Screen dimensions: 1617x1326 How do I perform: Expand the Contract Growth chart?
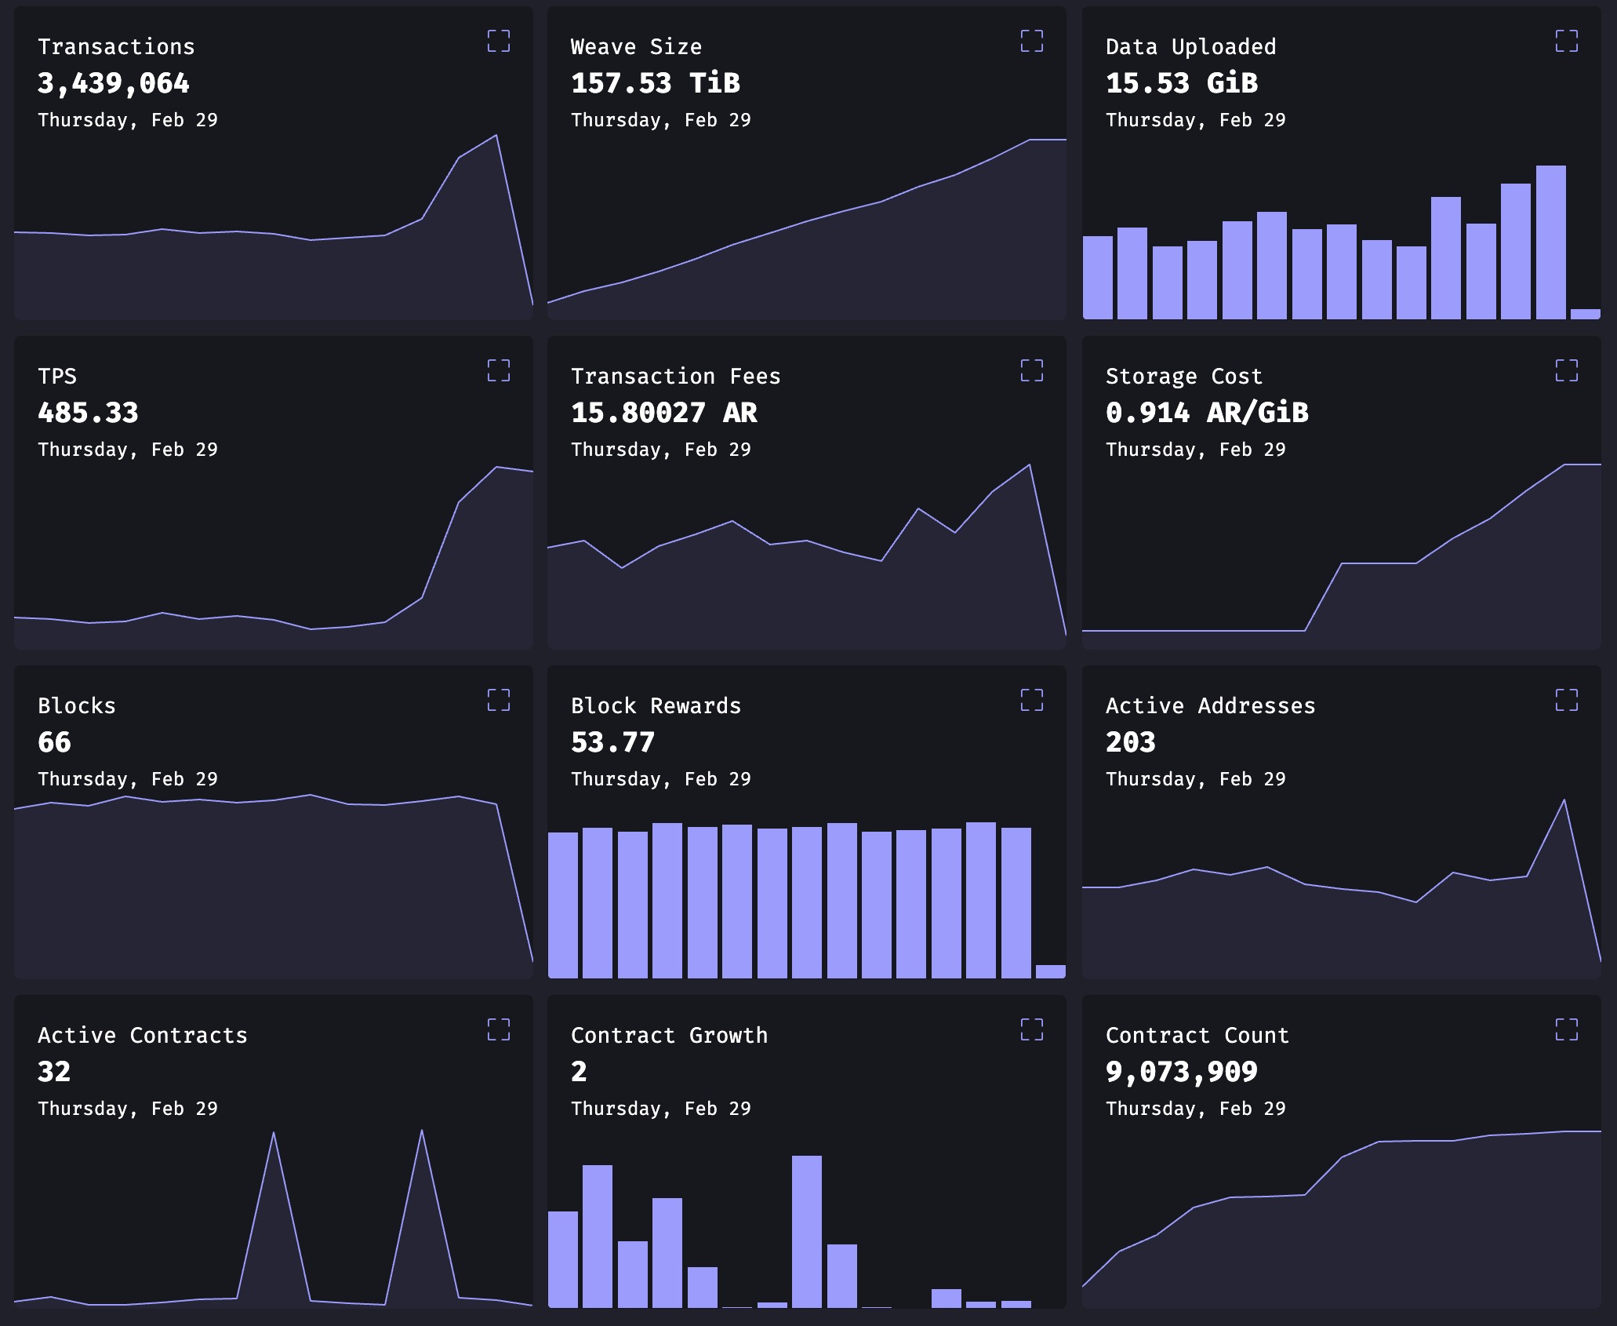click(1031, 1029)
